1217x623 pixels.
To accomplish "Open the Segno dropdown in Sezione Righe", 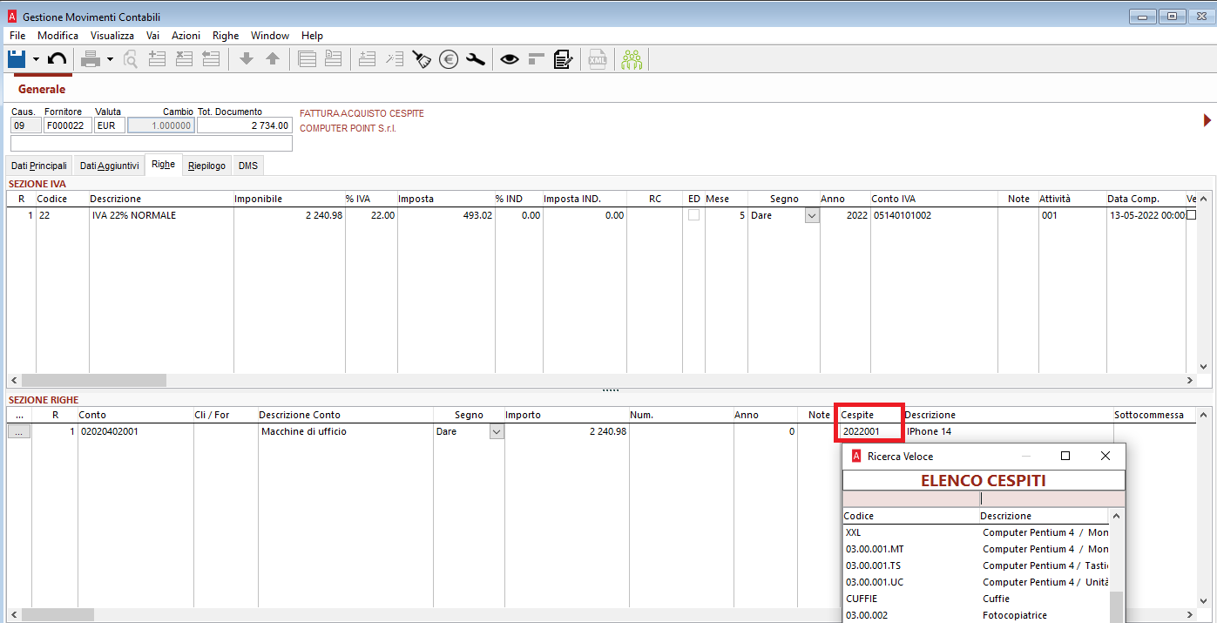I will pos(497,431).
